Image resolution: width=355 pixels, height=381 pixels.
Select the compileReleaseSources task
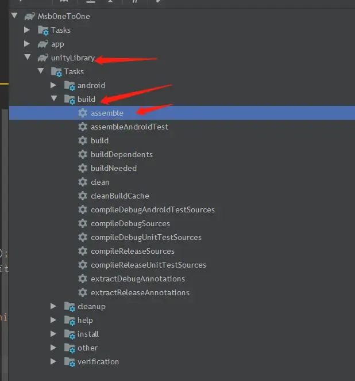(x=132, y=251)
